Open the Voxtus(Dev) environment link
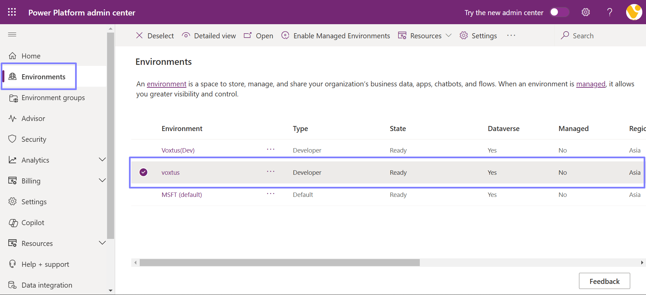This screenshot has height=295, width=646. [x=178, y=150]
